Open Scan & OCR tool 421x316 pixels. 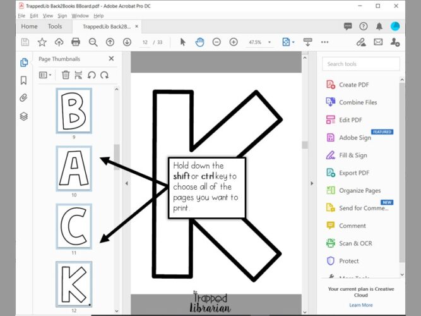coord(349,243)
